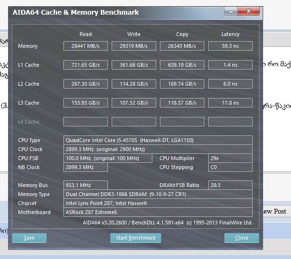Click CPU FSB value 100.0 MHz
This screenshot has height=259, width=291.
108,158
